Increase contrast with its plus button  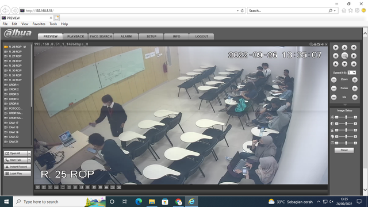[x=355, y=124]
